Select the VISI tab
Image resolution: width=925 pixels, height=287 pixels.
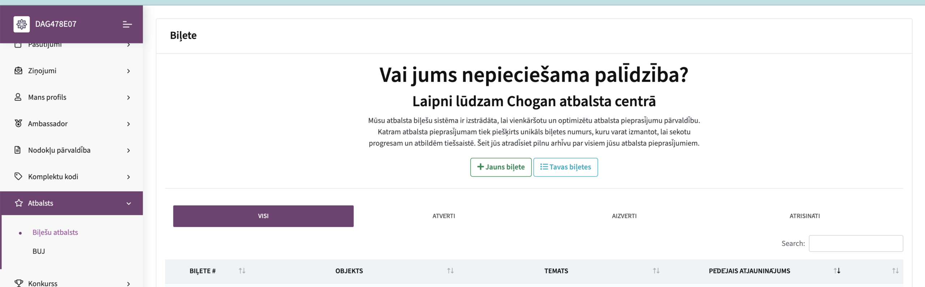click(x=263, y=216)
